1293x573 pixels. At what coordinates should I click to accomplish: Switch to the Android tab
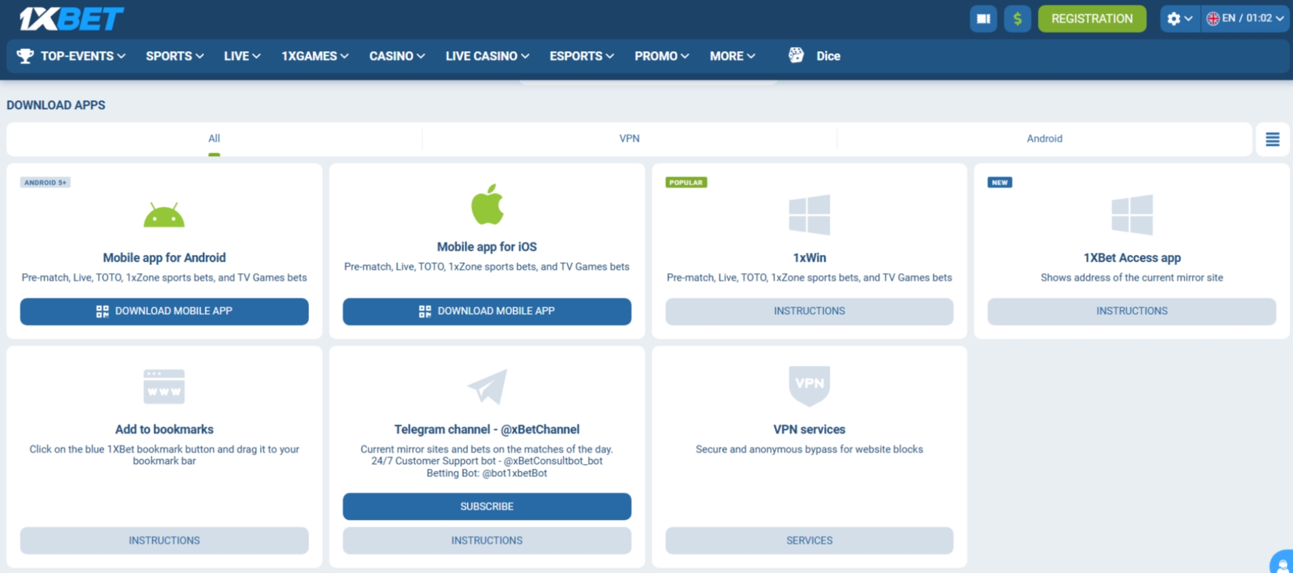click(x=1044, y=139)
